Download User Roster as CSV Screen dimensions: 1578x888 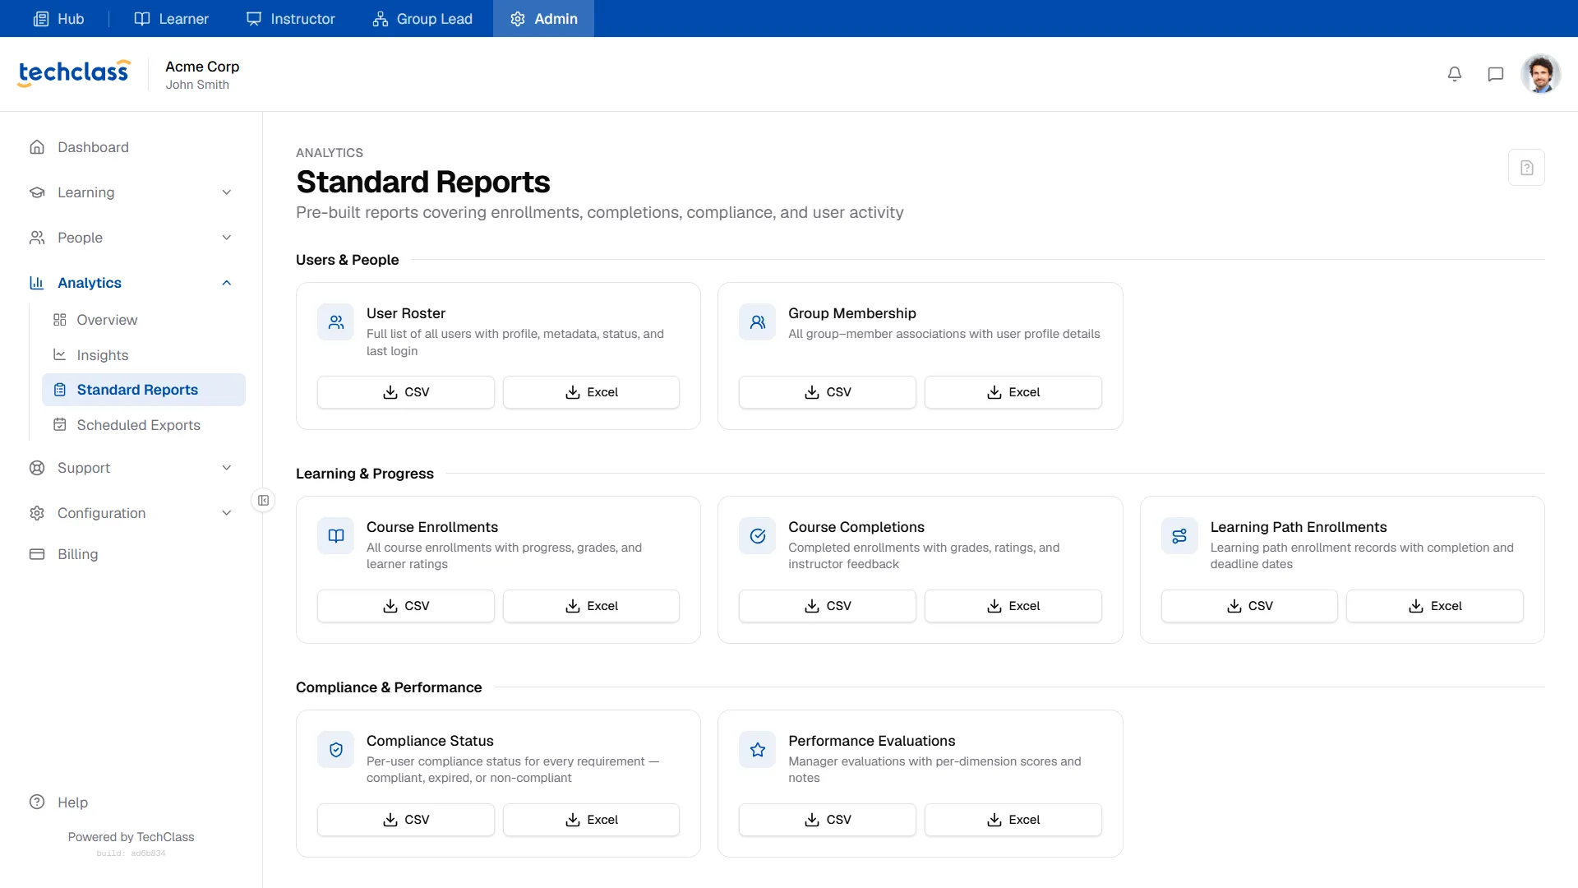coord(406,392)
